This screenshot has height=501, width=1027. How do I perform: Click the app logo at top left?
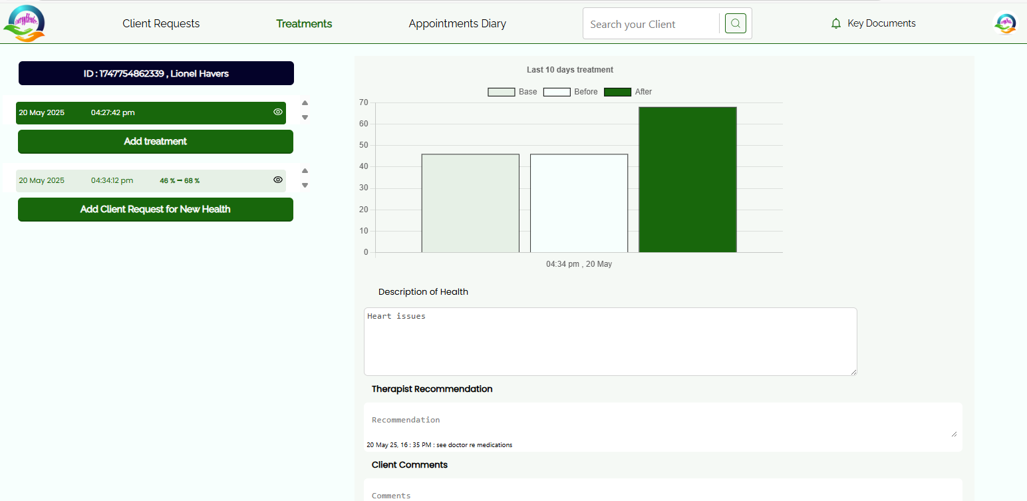[x=24, y=23]
